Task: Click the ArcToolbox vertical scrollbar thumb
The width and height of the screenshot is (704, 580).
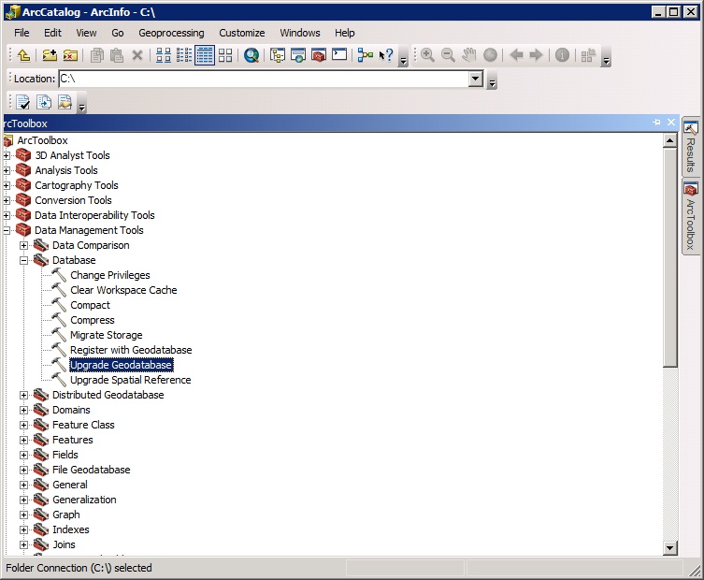Action: pyautogui.click(x=670, y=258)
